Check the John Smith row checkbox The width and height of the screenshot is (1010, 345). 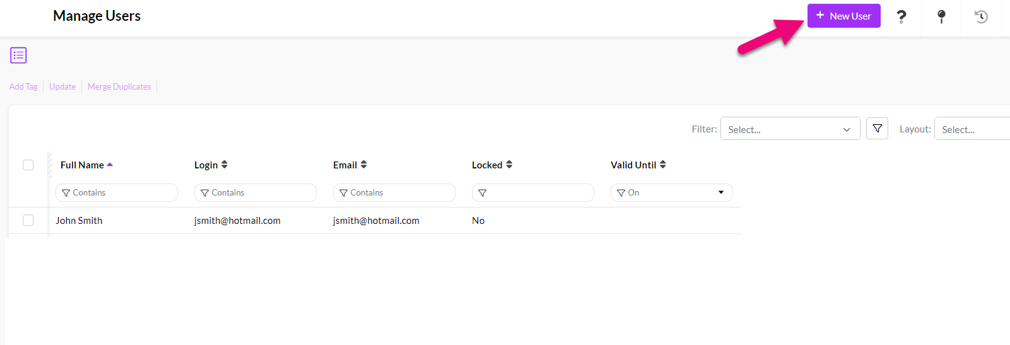tap(28, 220)
